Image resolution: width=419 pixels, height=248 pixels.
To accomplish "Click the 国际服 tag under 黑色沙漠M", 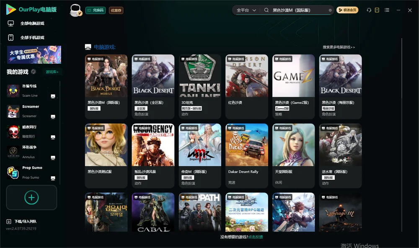I will coord(94,108).
